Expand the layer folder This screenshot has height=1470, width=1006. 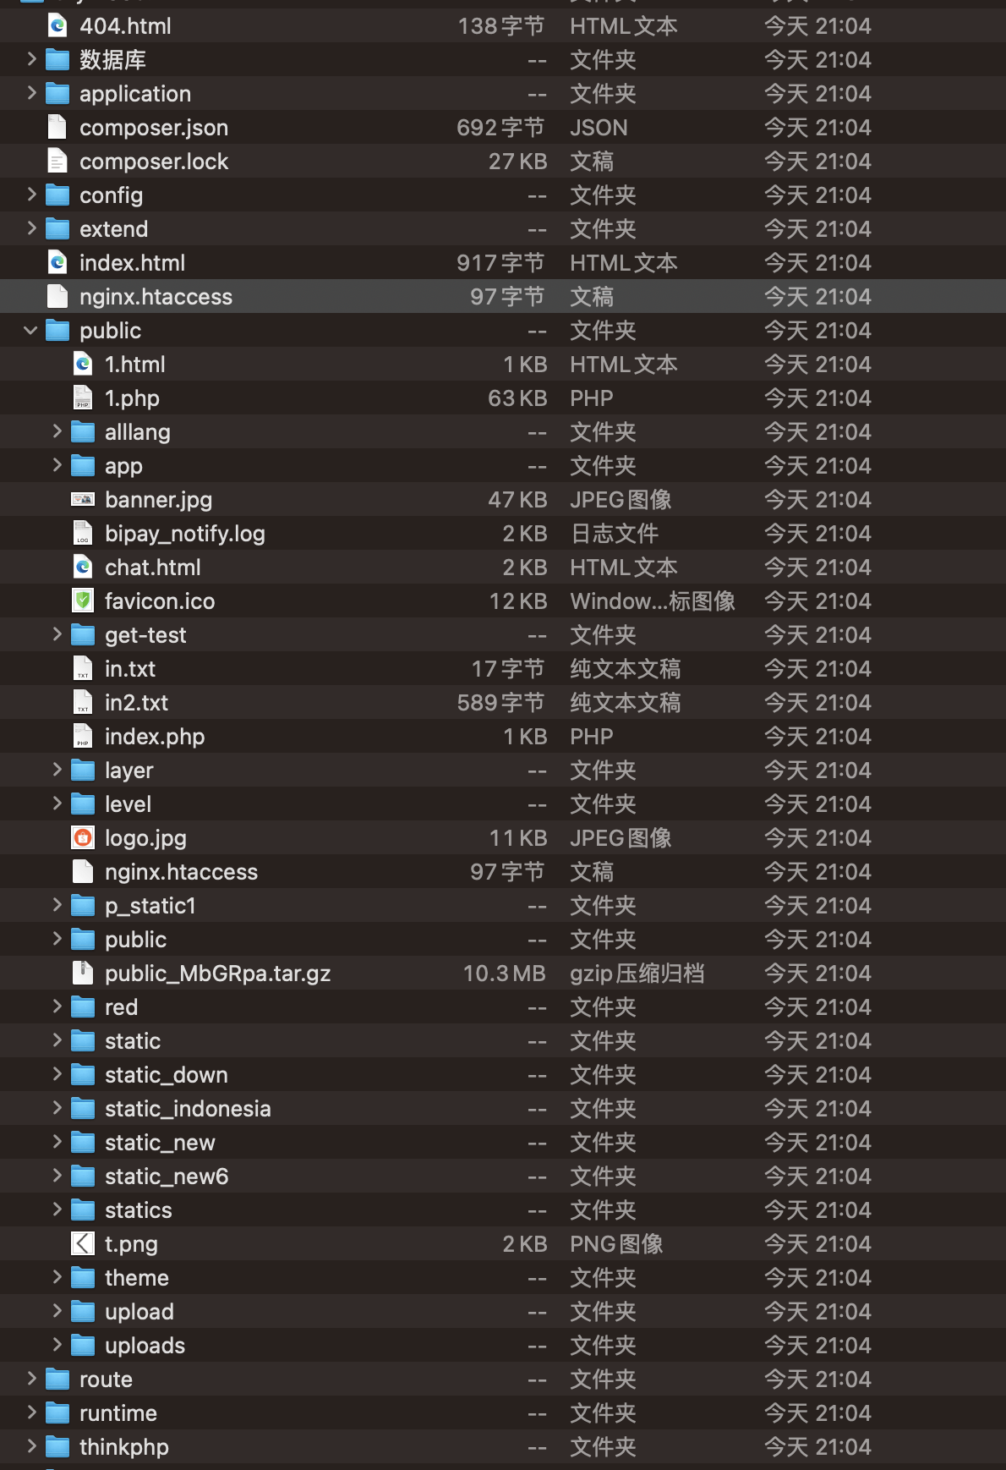click(x=57, y=770)
